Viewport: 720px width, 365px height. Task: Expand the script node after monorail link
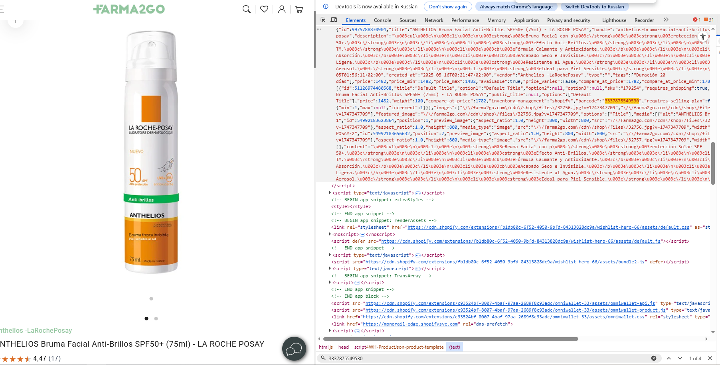pyautogui.click(x=330, y=331)
